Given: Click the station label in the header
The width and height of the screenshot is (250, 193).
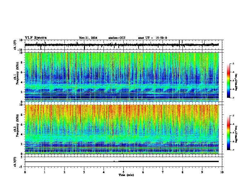Looking at the screenshot, I should pyautogui.click(x=117, y=38).
